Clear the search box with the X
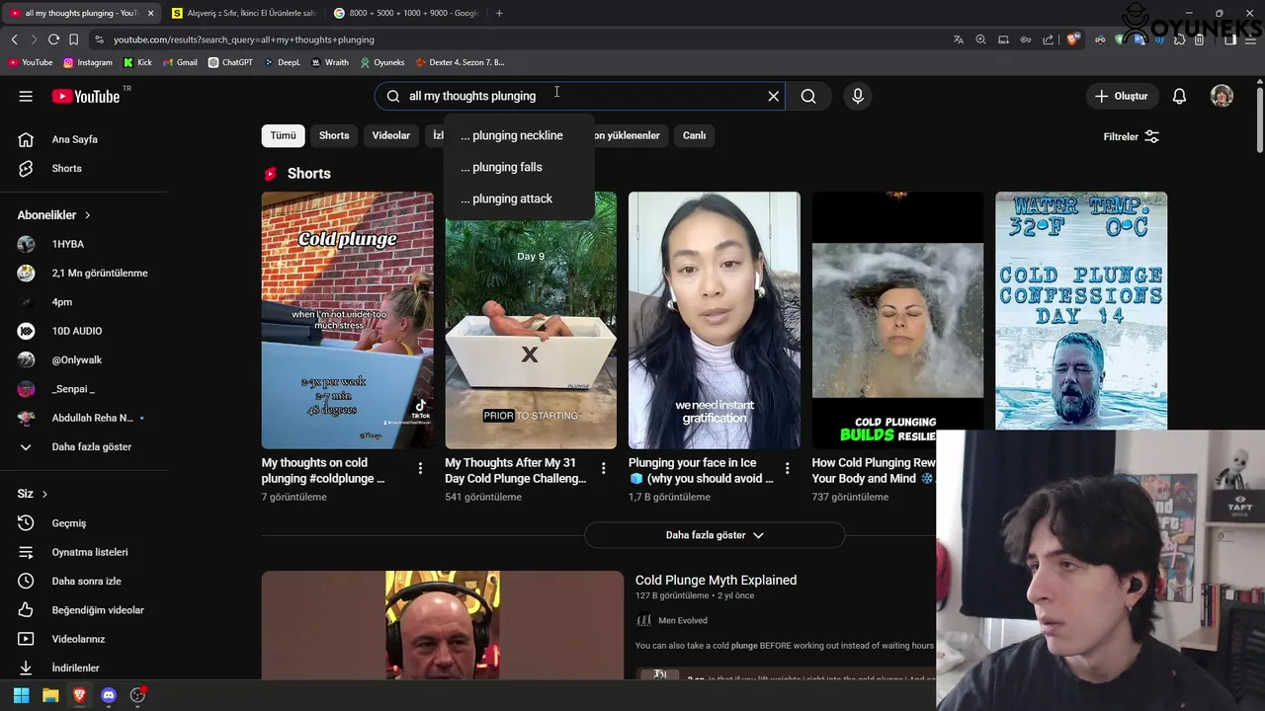The image size is (1265, 711). pyautogui.click(x=774, y=96)
